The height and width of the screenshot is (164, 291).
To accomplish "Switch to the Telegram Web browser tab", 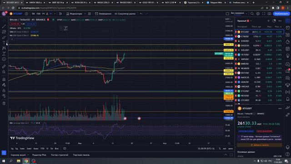I will click(x=216, y=3).
